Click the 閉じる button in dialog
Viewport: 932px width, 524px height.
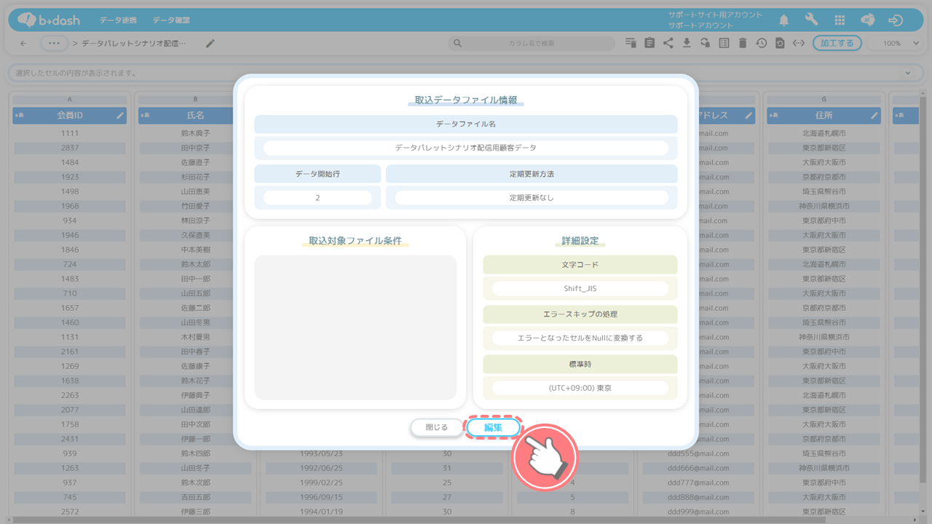tap(436, 427)
